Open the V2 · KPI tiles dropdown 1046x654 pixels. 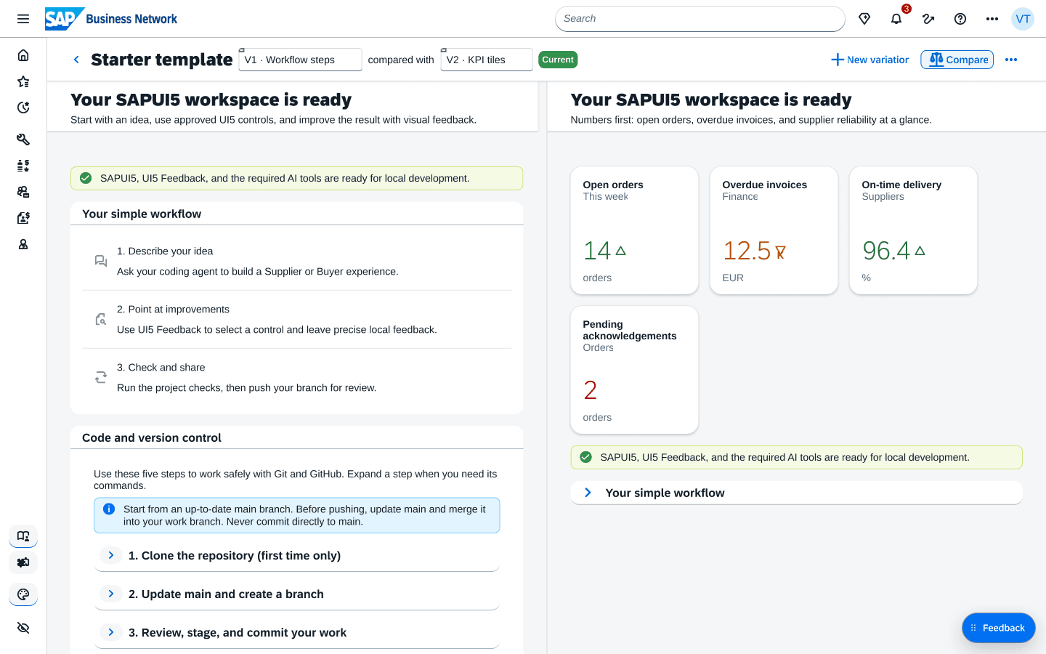pos(487,60)
